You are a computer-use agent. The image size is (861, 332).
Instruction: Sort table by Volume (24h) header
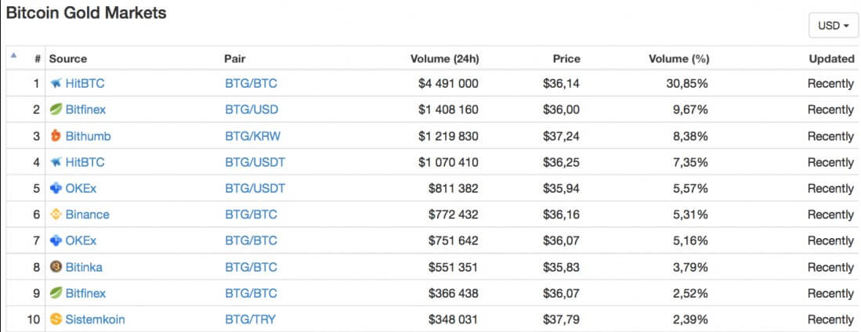click(444, 59)
